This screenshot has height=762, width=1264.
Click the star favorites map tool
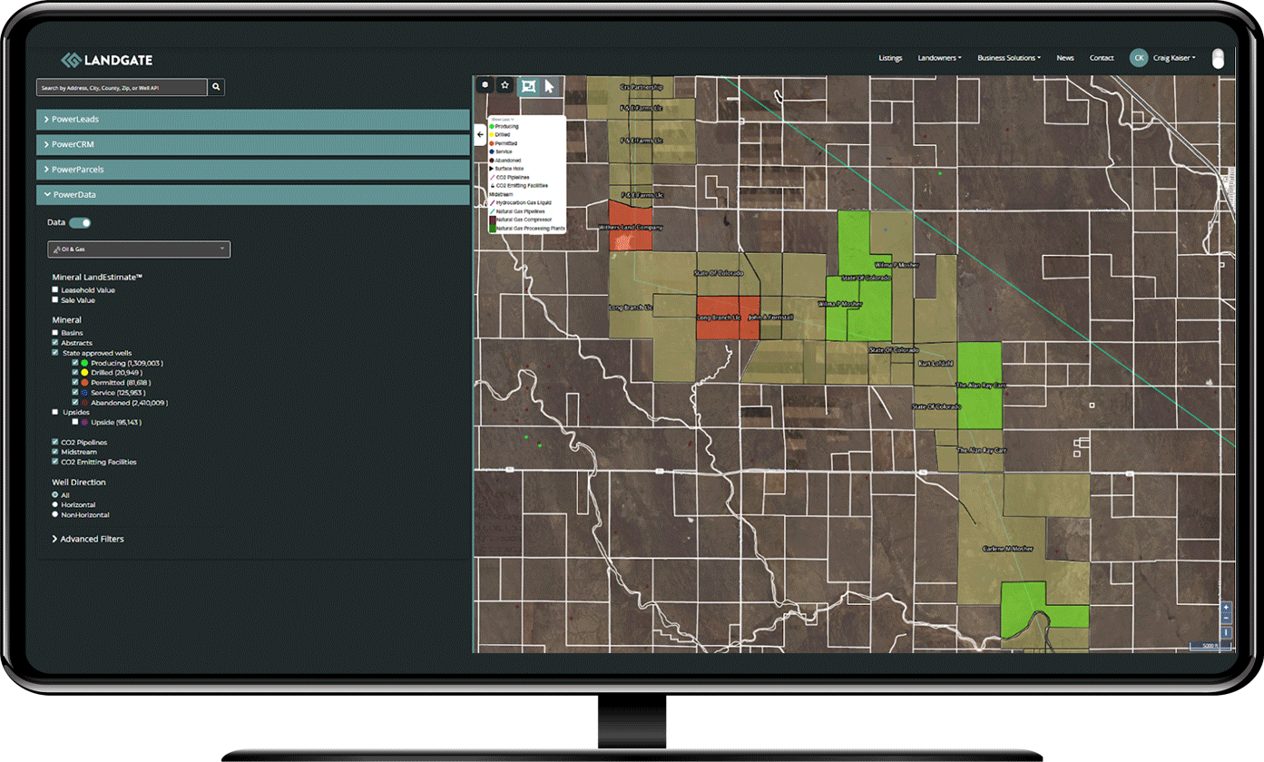coord(505,85)
